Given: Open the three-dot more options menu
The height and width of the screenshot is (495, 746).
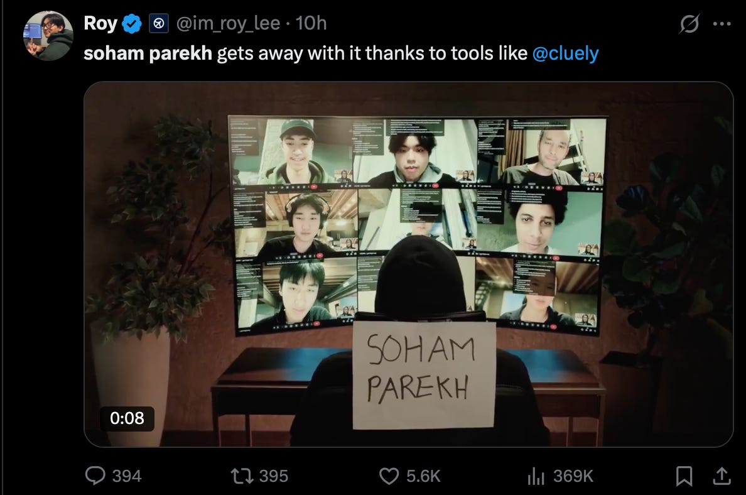Looking at the screenshot, I should click(722, 23).
